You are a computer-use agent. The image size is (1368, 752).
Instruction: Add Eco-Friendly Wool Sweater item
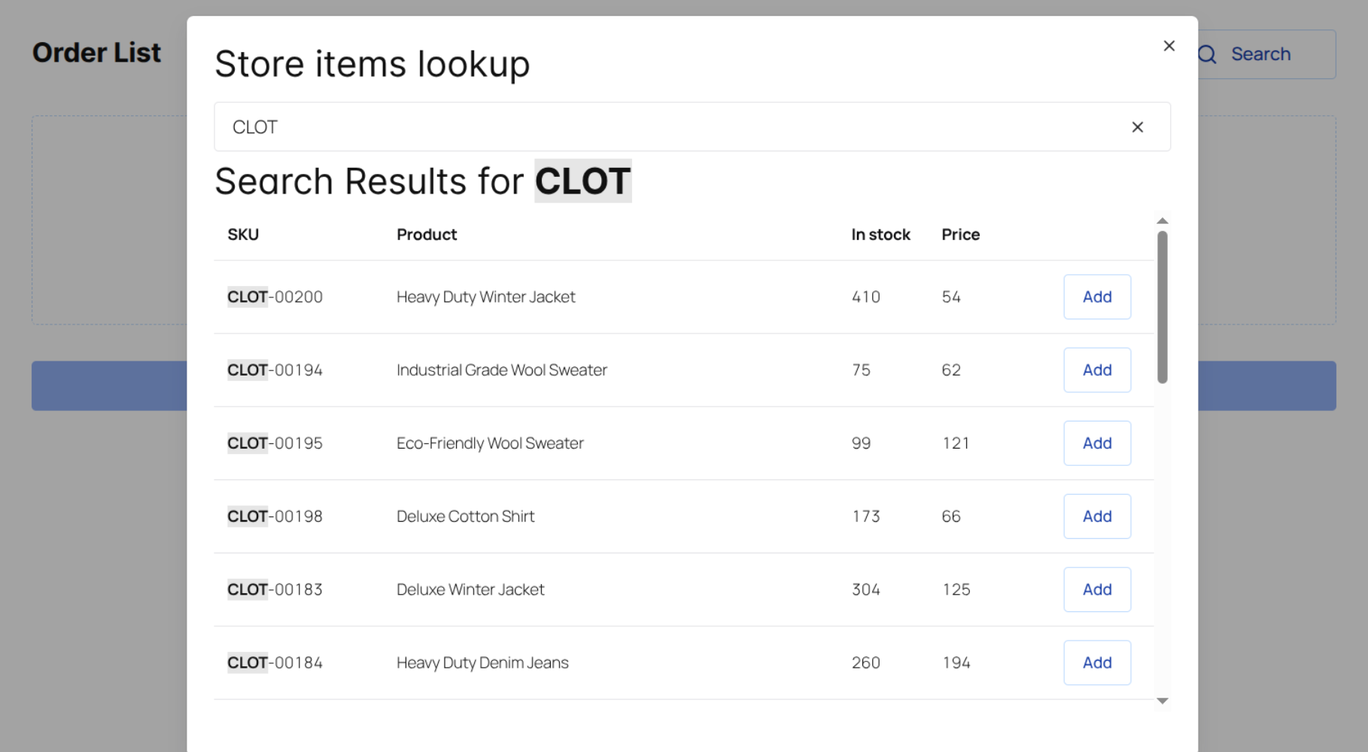pos(1096,443)
